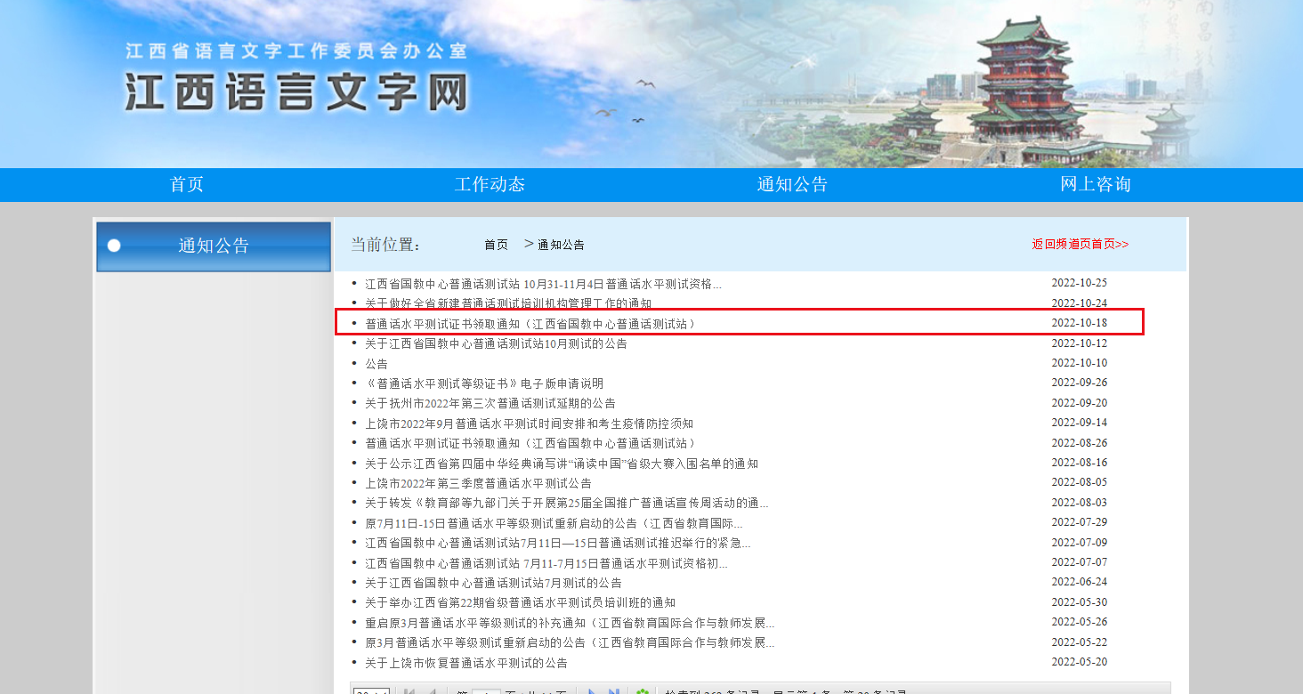Click the date 2022-07-09

[1079, 543]
